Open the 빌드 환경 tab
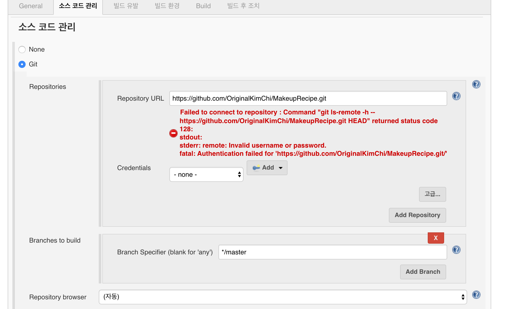The width and height of the screenshot is (505, 309). pyautogui.click(x=167, y=6)
